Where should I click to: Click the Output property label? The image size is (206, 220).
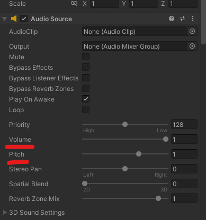[x=19, y=47]
